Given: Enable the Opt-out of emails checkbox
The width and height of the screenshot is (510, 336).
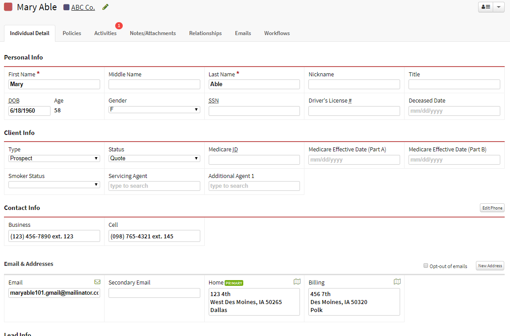Looking at the screenshot, I should pos(426,265).
